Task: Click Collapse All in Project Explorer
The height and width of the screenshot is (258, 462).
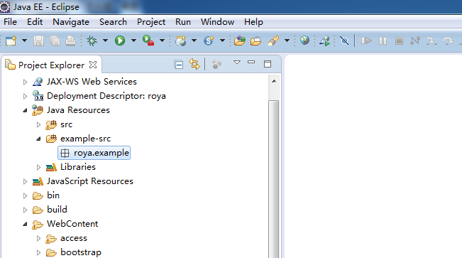Action: (x=179, y=65)
